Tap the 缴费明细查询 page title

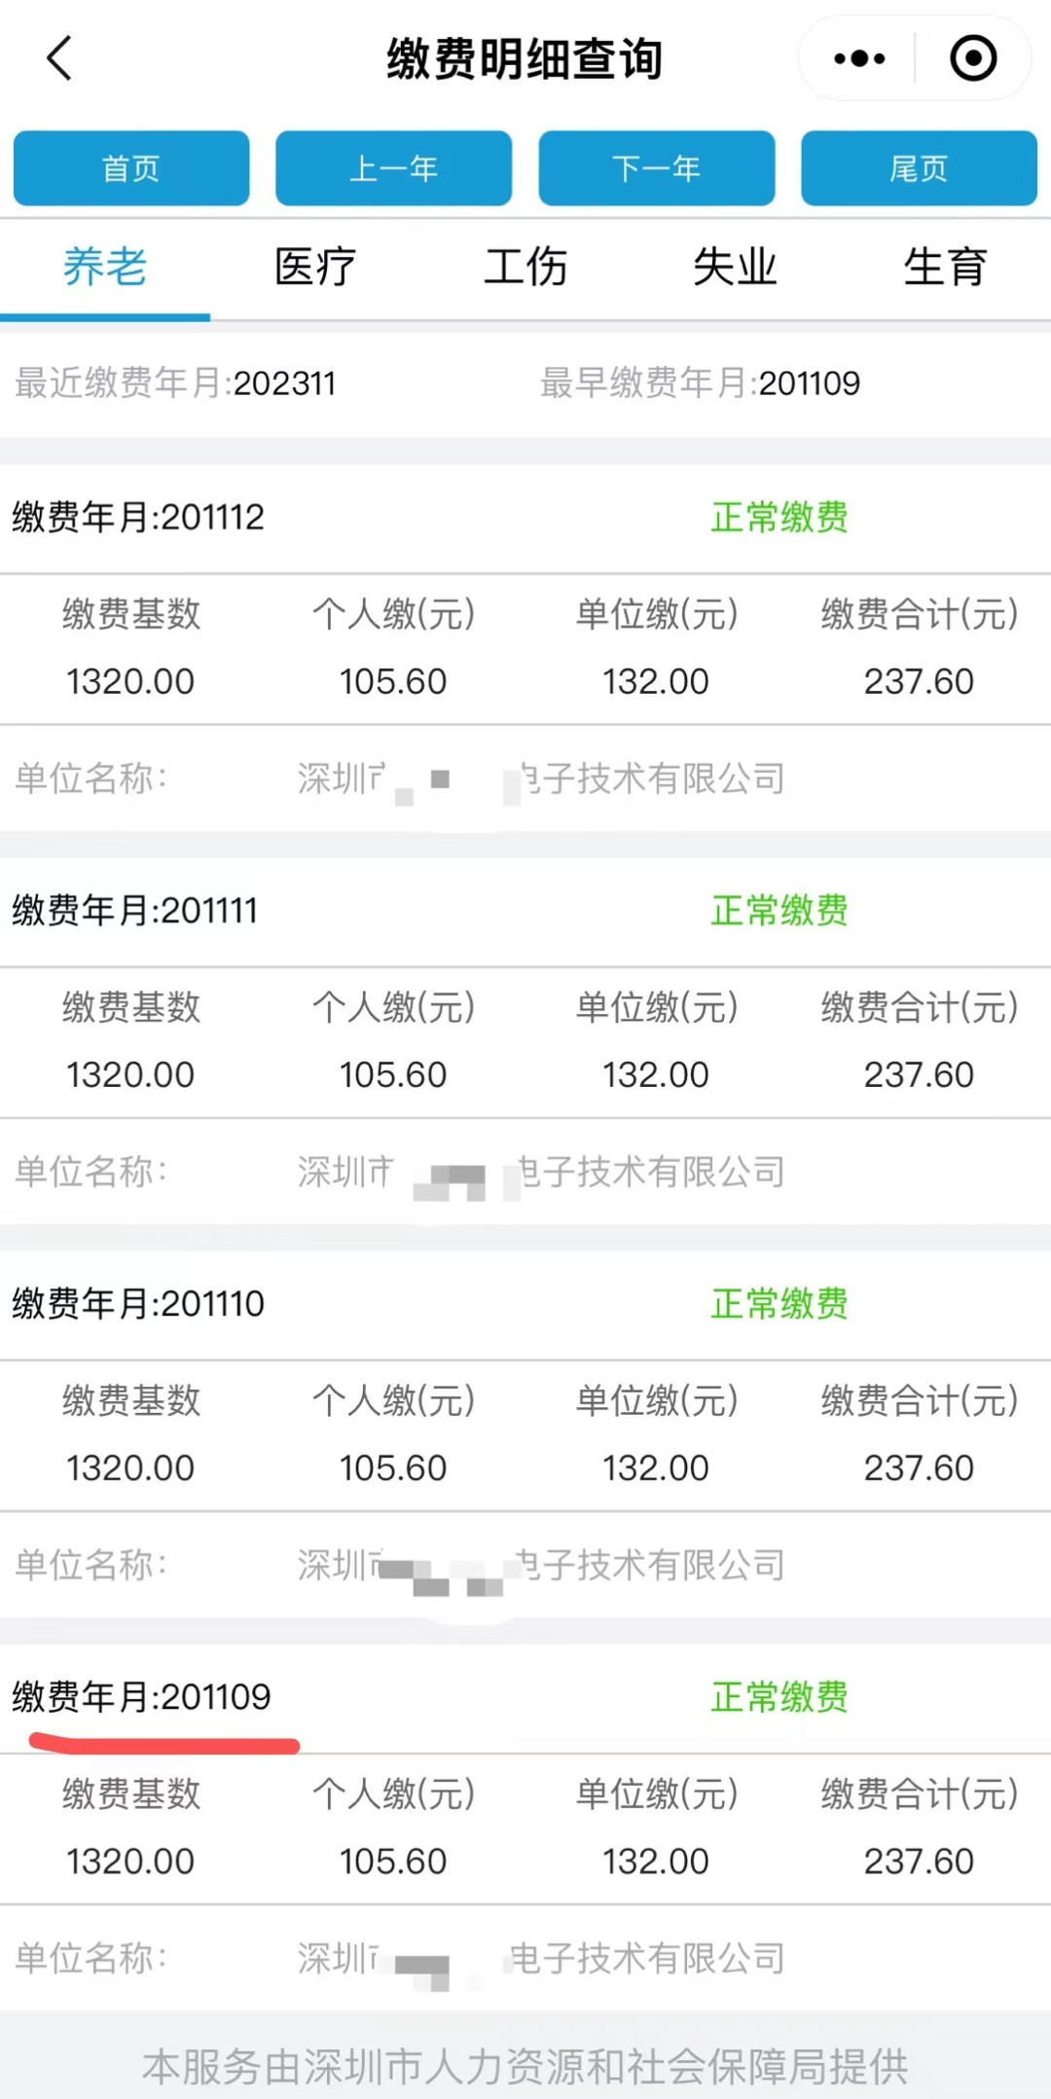[525, 58]
